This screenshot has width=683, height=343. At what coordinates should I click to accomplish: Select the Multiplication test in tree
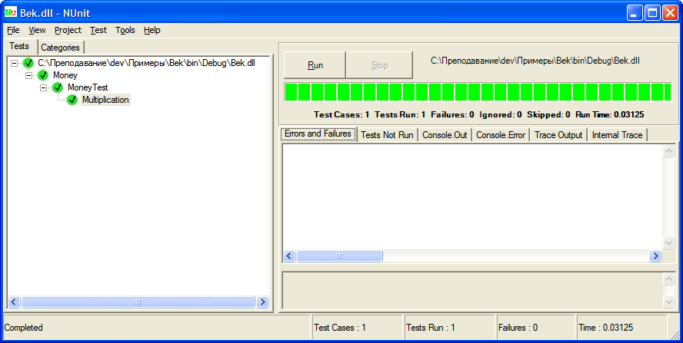tap(105, 100)
